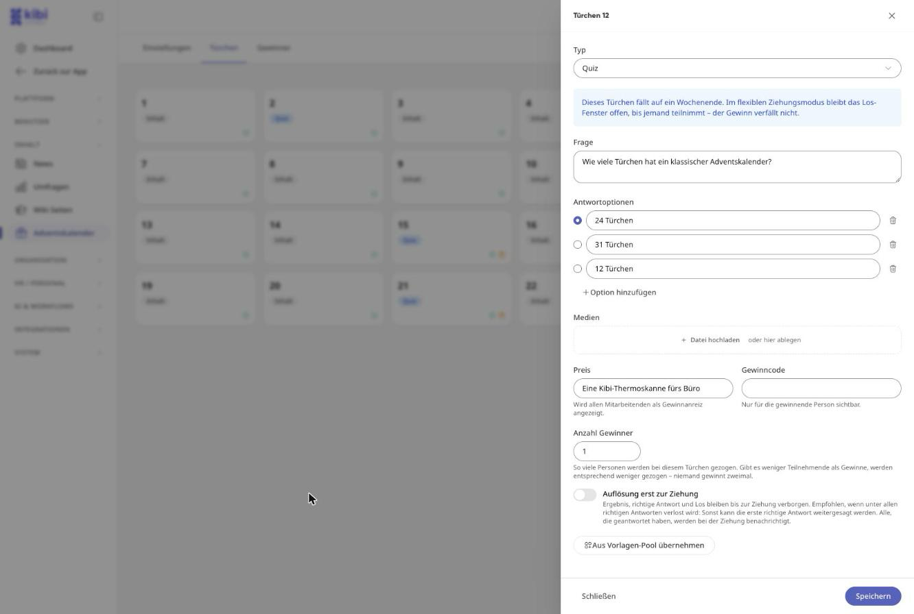Delete the '24 Türchen' answer option
The height and width of the screenshot is (614, 914).
[893, 221]
